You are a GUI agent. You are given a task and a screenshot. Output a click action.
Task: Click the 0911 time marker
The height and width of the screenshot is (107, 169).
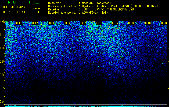pyautogui.click(x=19, y=23)
